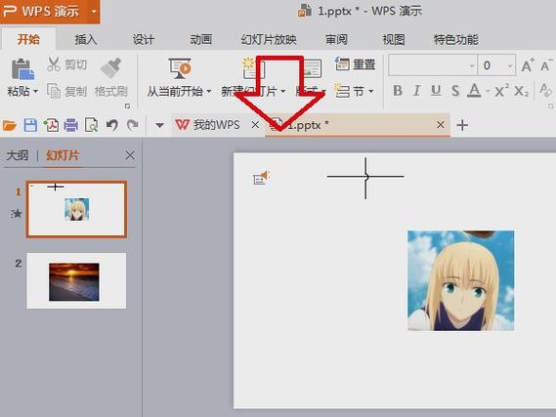Click the save floppy disk icon
Image resolution: width=556 pixels, height=417 pixels.
[x=30, y=125]
